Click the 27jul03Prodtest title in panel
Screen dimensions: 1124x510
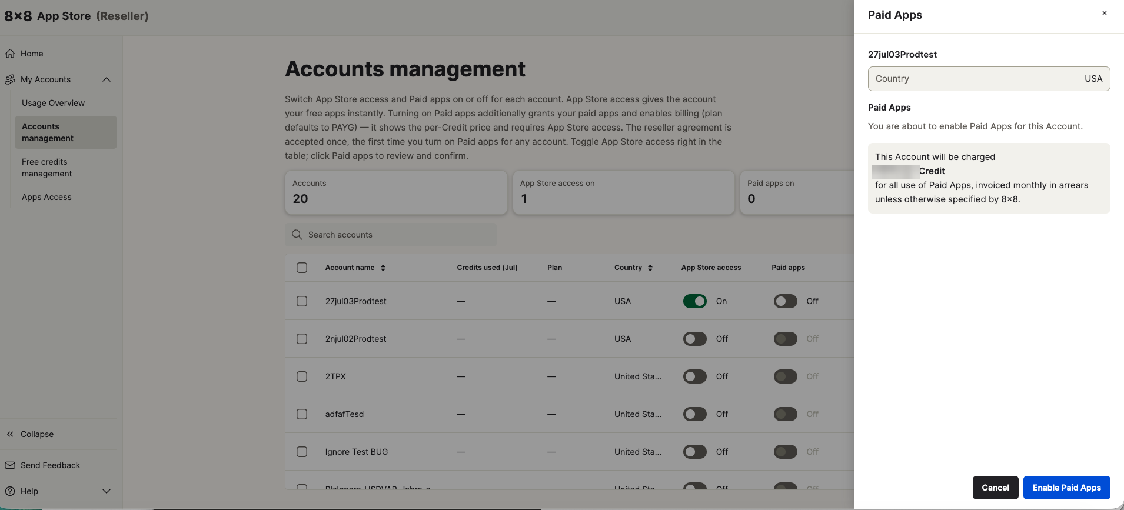[902, 55]
